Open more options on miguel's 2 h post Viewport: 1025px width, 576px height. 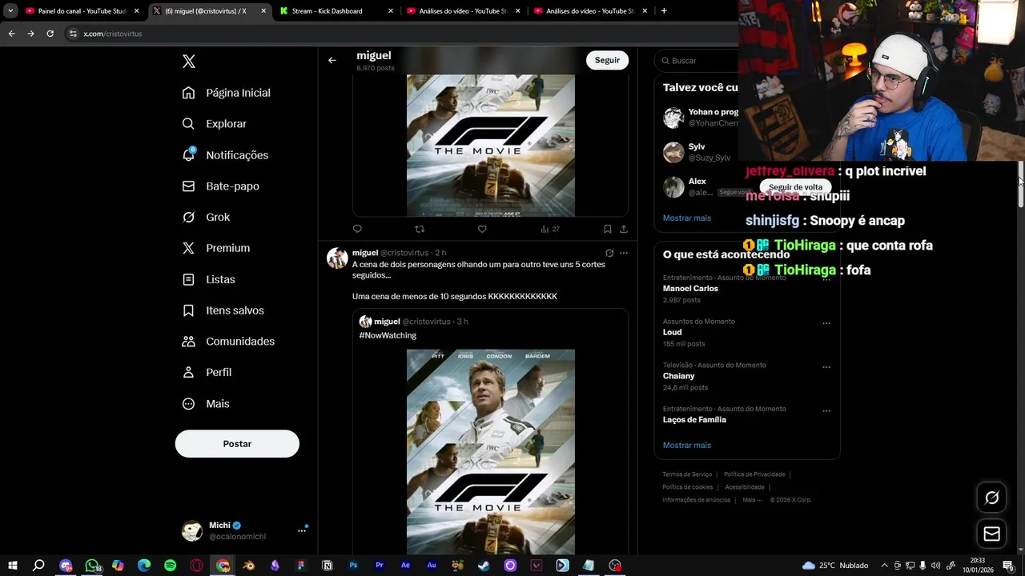(624, 253)
